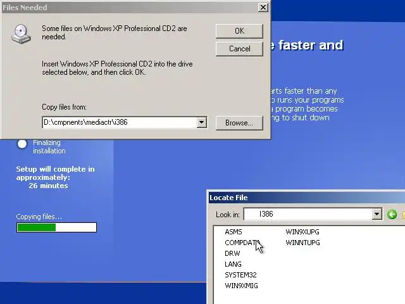Cancel the Files Needed dialog
Screen dimensions: 405x304
coord(239,49)
